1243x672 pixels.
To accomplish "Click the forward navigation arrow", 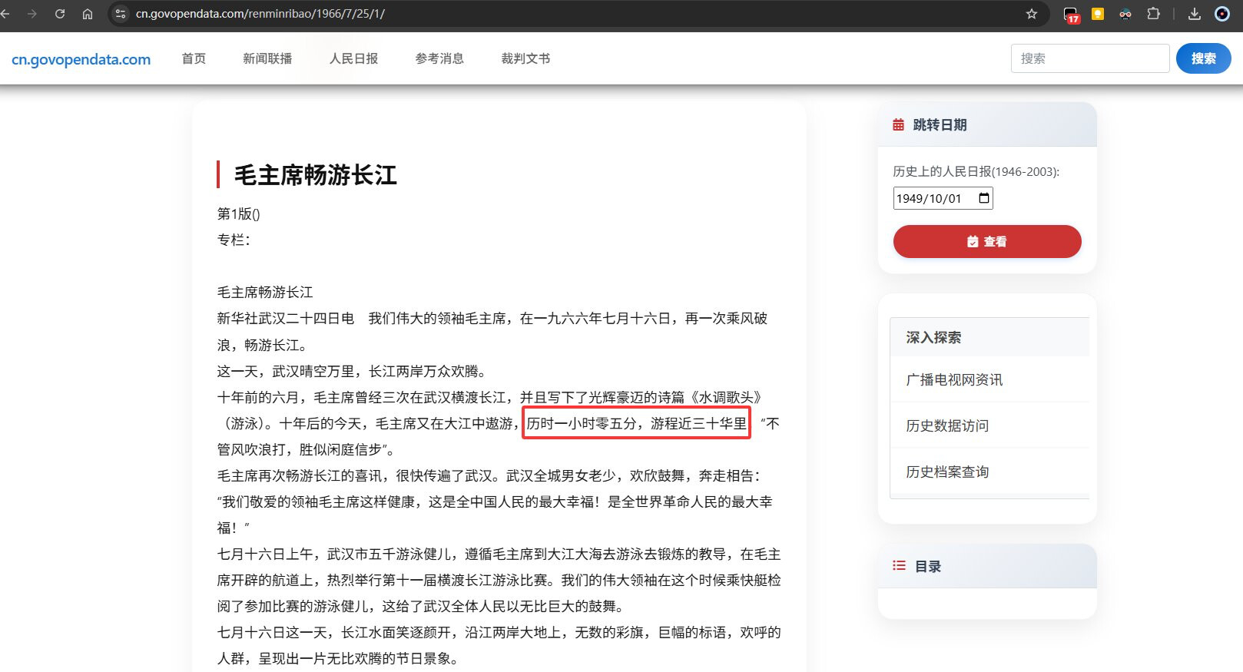I will coord(32,14).
